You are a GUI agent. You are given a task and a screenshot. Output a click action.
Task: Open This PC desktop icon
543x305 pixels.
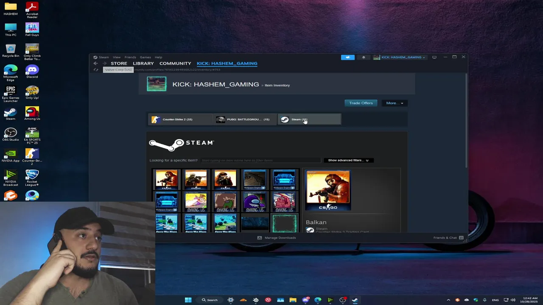pyautogui.click(x=11, y=30)
